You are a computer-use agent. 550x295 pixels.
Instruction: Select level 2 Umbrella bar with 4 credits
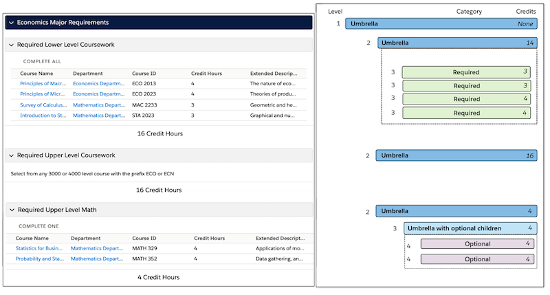(x=456, y=211)
